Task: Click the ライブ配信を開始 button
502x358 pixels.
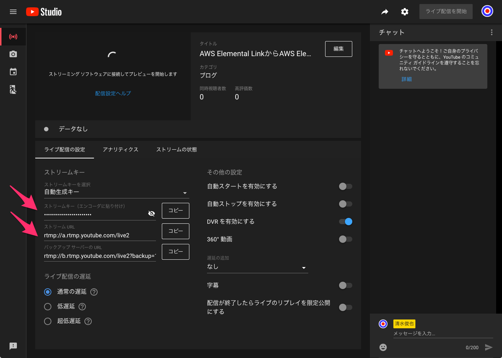Action: tap(446, 11)
